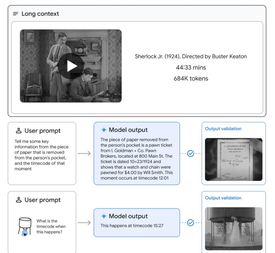Click the Sherlock Jr. video thumbnail

point(71,66)
